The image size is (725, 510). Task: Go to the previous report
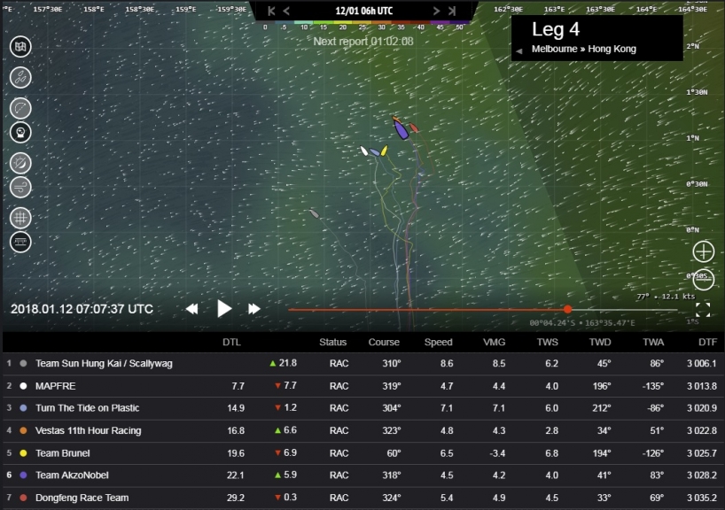coord(286,11)
